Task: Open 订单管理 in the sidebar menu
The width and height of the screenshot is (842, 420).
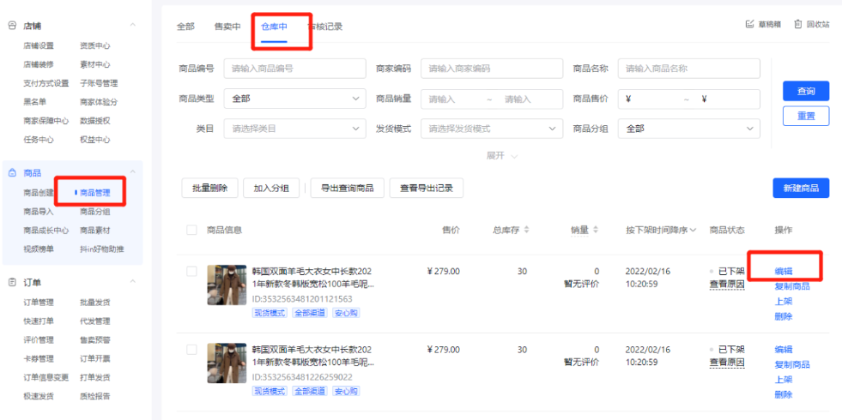Action: tap(39, 302)
